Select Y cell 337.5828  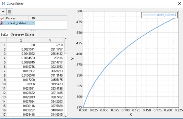pyautogui.click(x=50, y=106)
